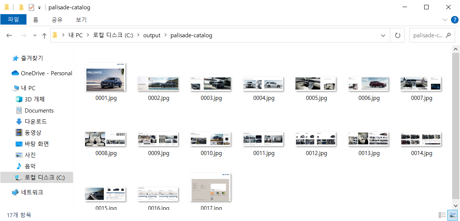Select the 0008.jpg thumbnail
This screenshot has width=460, height=221.
click(105, 139)
